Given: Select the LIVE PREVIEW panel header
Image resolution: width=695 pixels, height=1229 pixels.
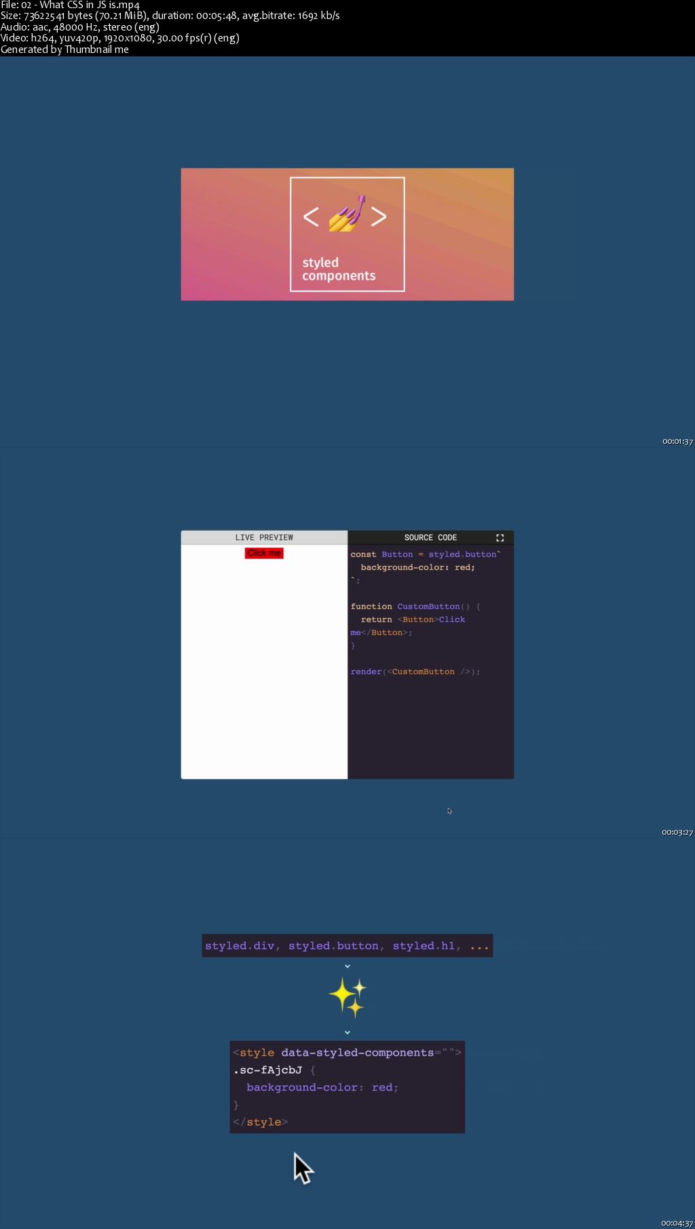Looking at the screenshot, I should click(264, 537).
